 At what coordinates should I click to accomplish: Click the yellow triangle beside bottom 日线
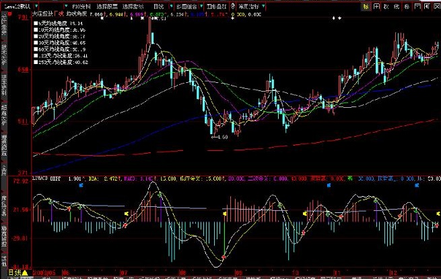[25, 273]
